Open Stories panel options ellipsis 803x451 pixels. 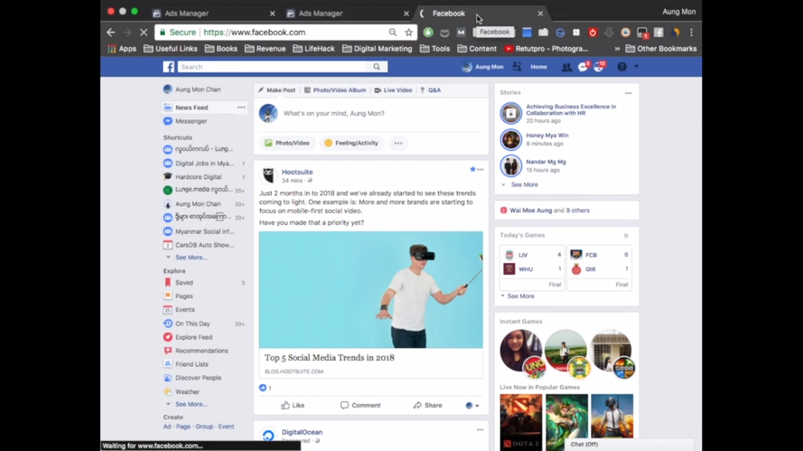[x=628, y=93]
